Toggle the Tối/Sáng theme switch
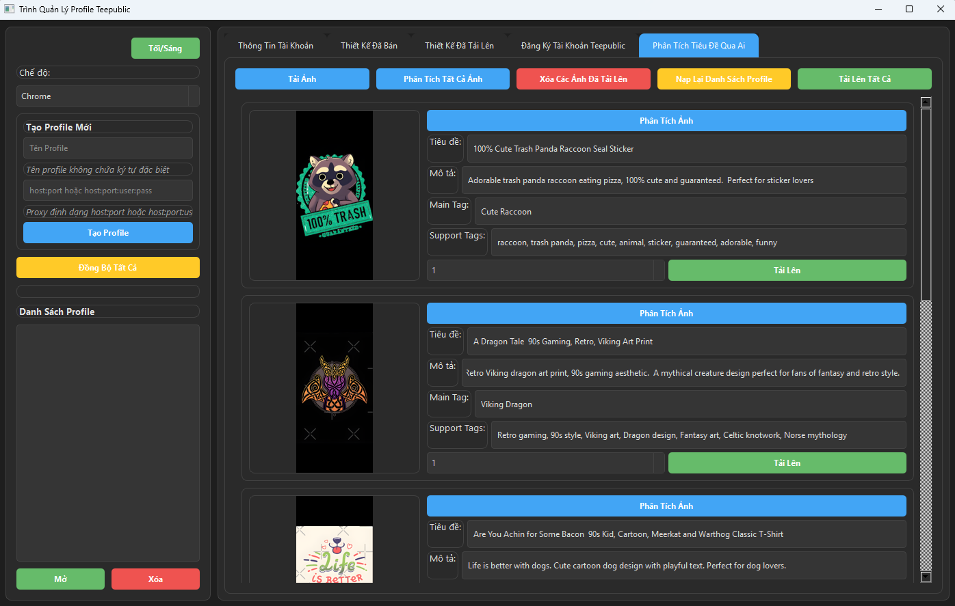Image resolution: width=955 pixels, height=606 pixels. click(x=165, y=48)
